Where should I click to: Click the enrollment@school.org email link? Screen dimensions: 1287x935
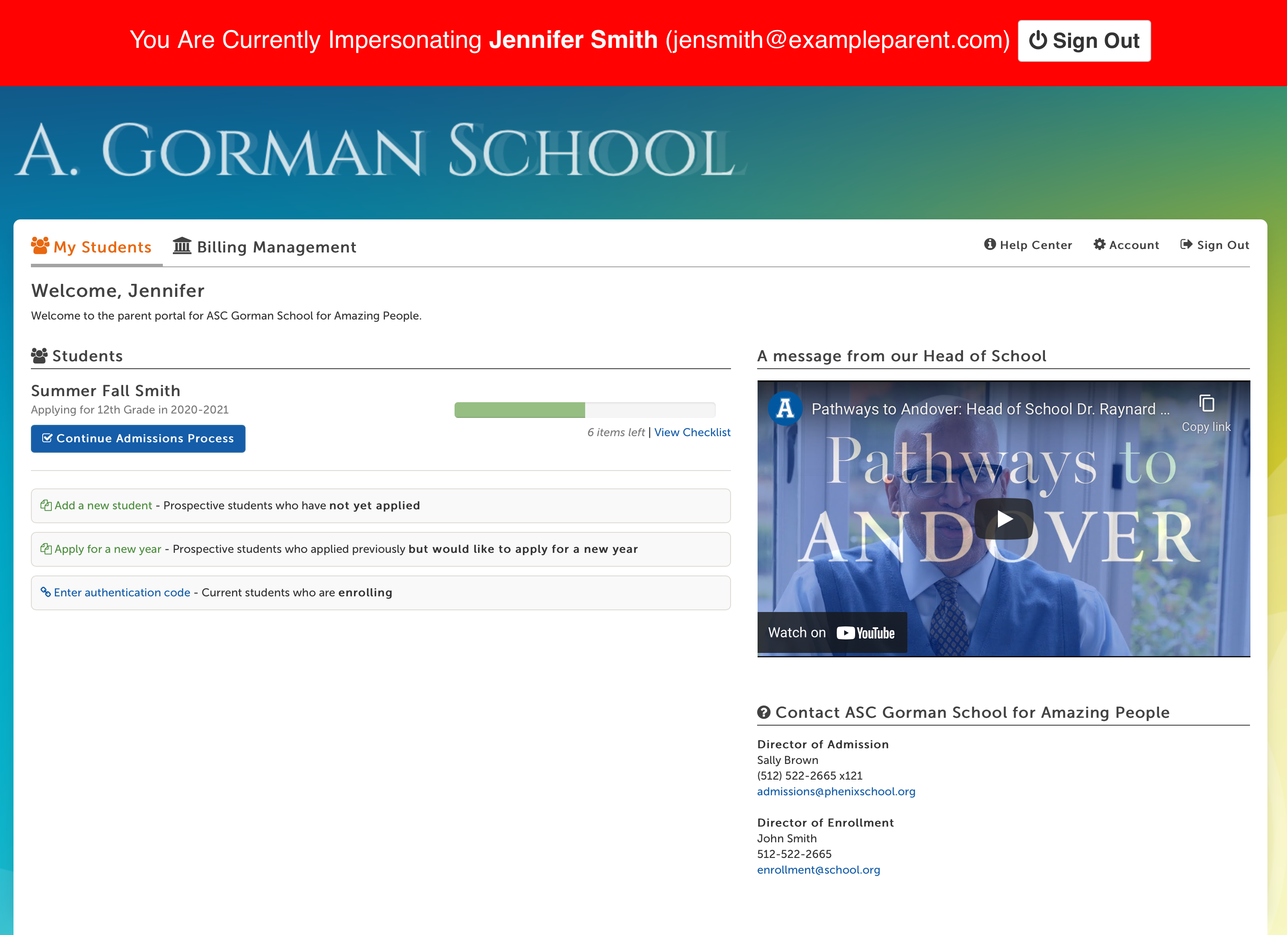[x=818, y=870]
